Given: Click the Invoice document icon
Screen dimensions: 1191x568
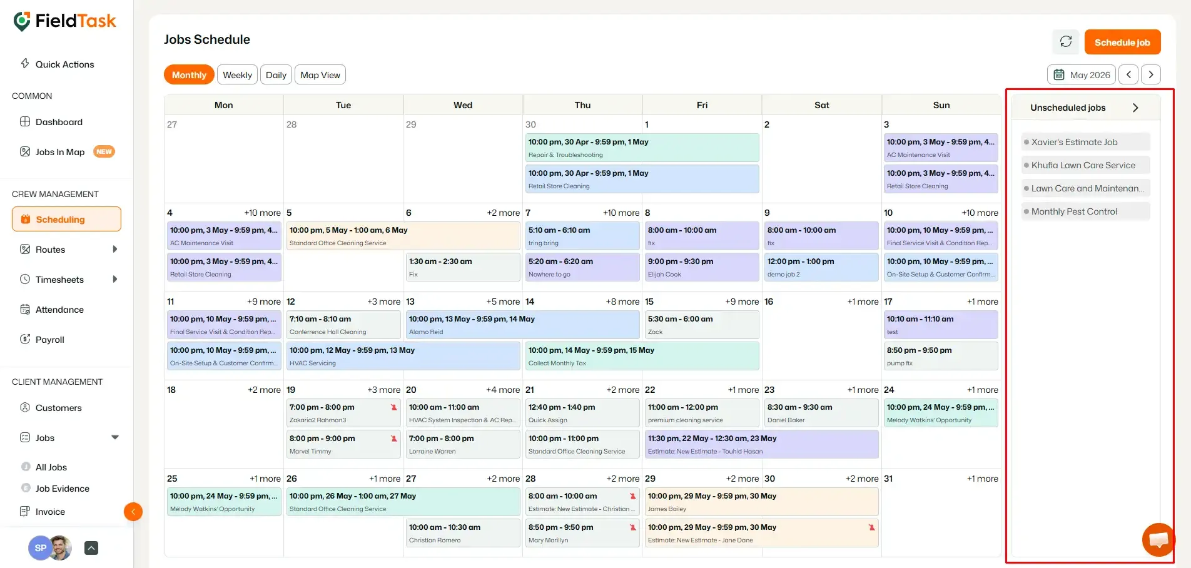Looking at the screenshot, I should tap(25, 511).
